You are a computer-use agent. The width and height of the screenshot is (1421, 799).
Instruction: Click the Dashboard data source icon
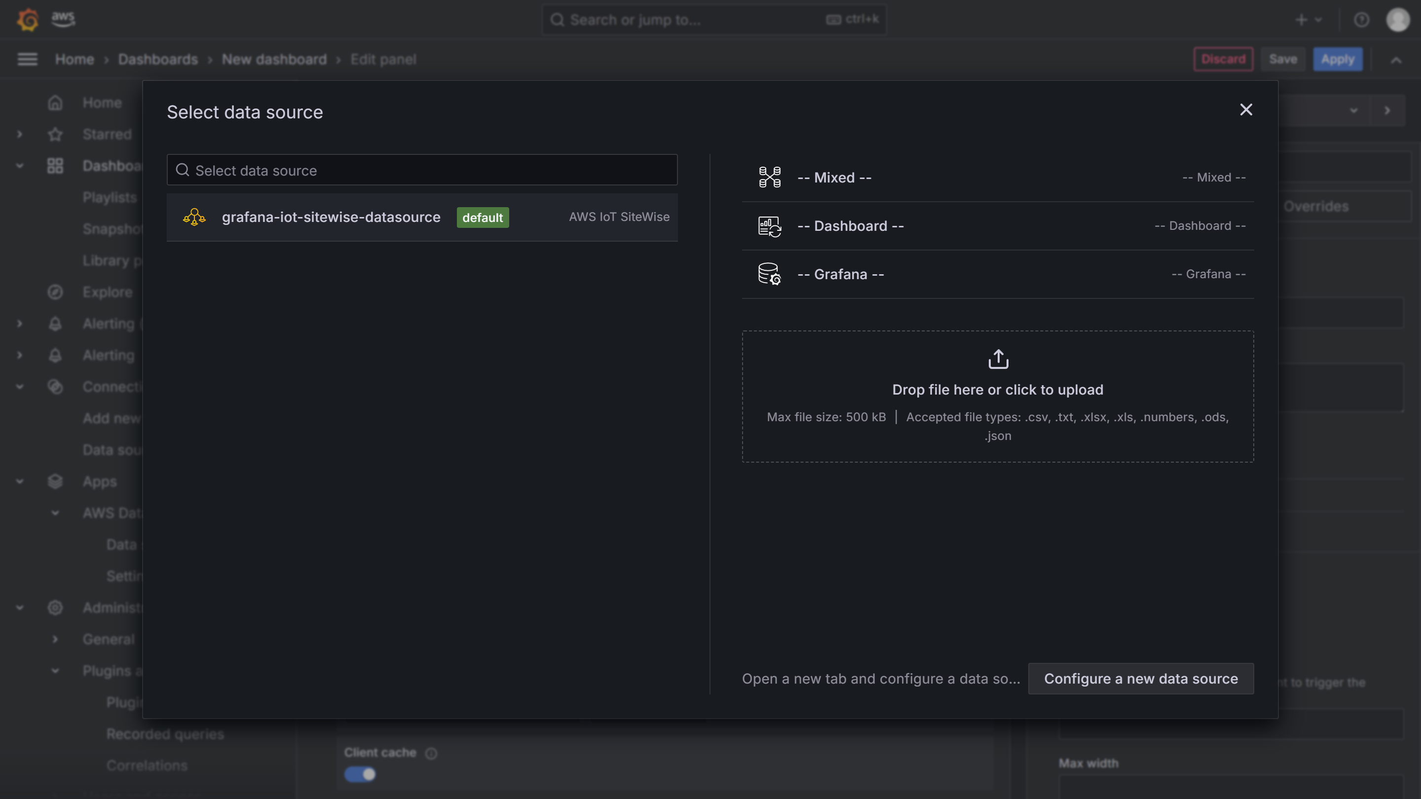[770, 226]
